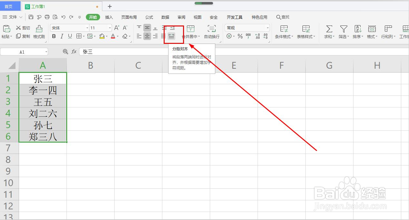Switch to the 页面布局 tab

point(129,17)
